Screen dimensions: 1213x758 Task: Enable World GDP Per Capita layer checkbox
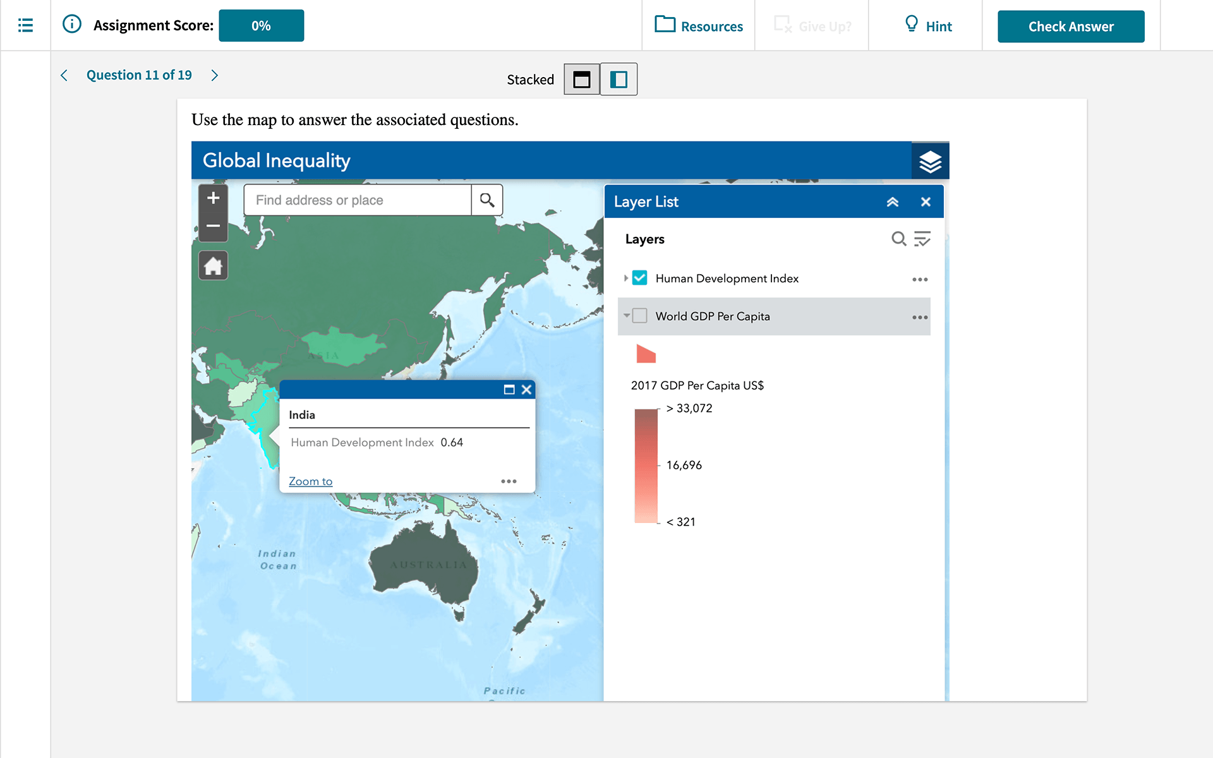pos(640,315)
